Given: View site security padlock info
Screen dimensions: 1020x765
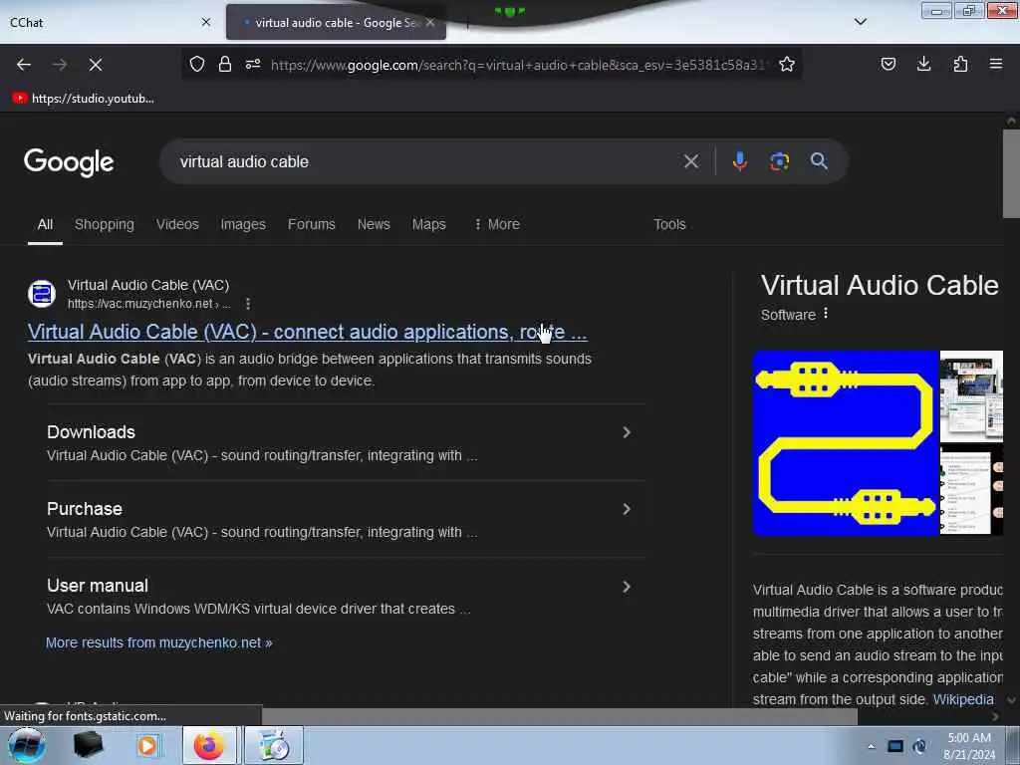Looking at the screenshot, I should click(225, 64).
